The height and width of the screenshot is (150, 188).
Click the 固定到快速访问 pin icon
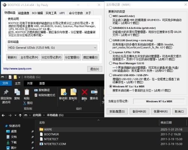point(6,93)
